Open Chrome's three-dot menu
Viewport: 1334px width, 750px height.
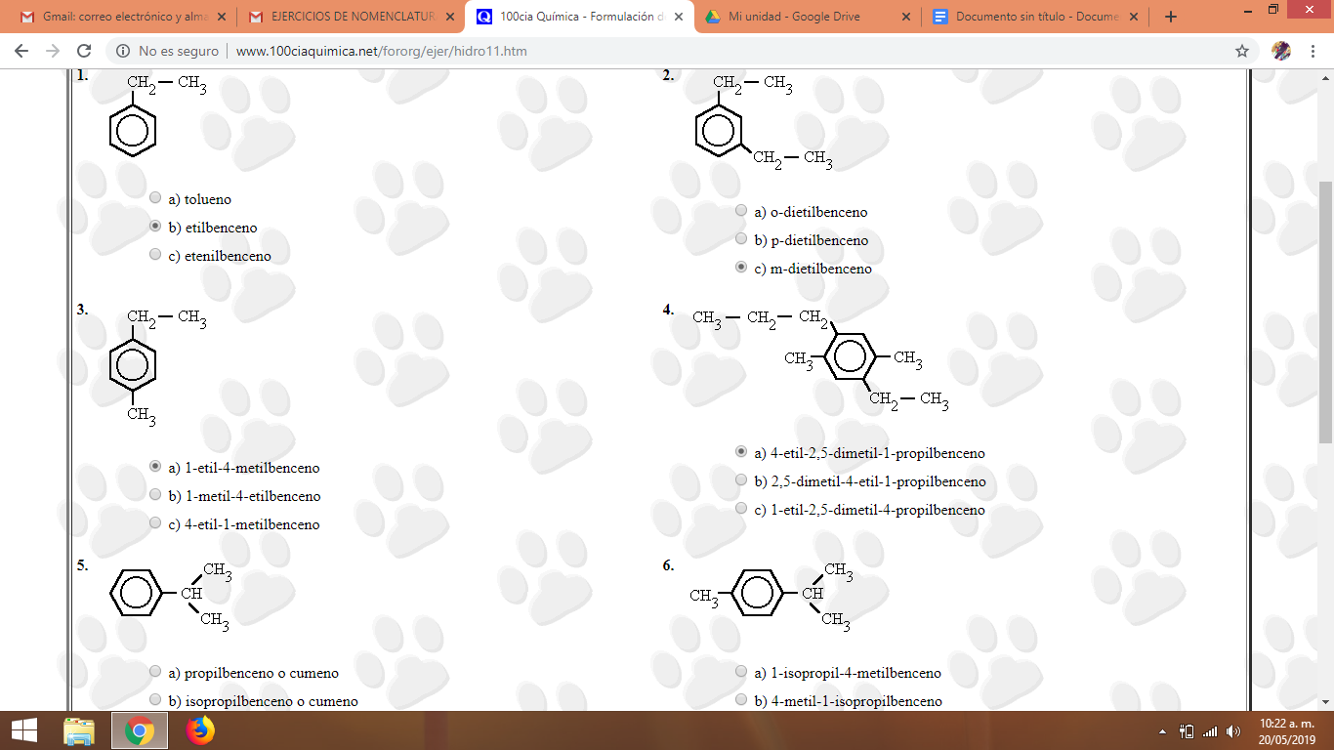tap(1313, 51)
